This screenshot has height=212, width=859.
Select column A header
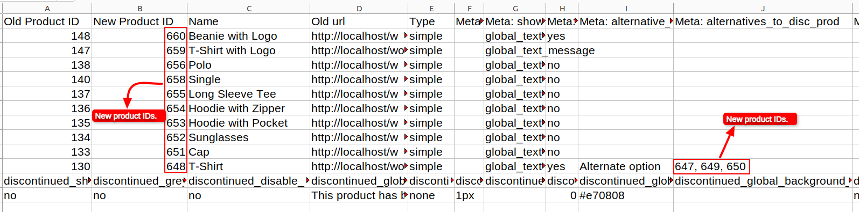(x=47, y=9)
